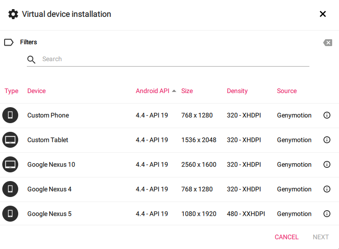The height and width of the screenshot is (249, 339).
Task: View Google Nexus 5 info icon
Action: tap(327, 214)
